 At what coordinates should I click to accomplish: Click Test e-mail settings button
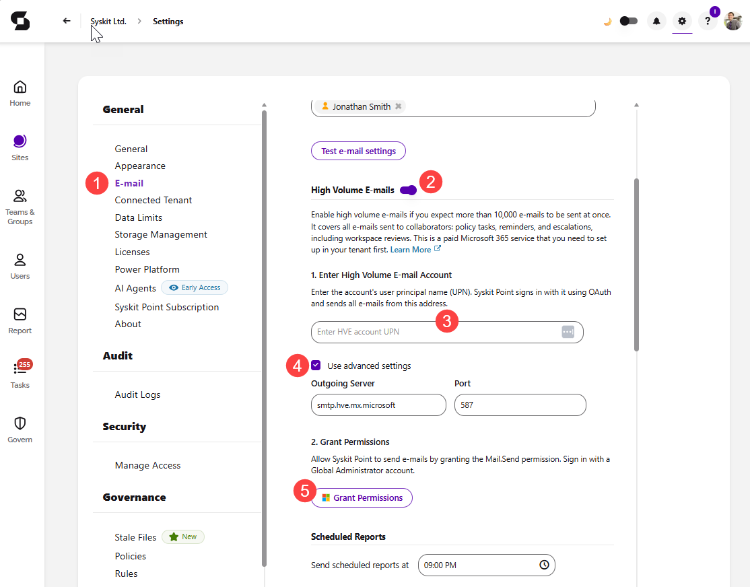point(358,151)
